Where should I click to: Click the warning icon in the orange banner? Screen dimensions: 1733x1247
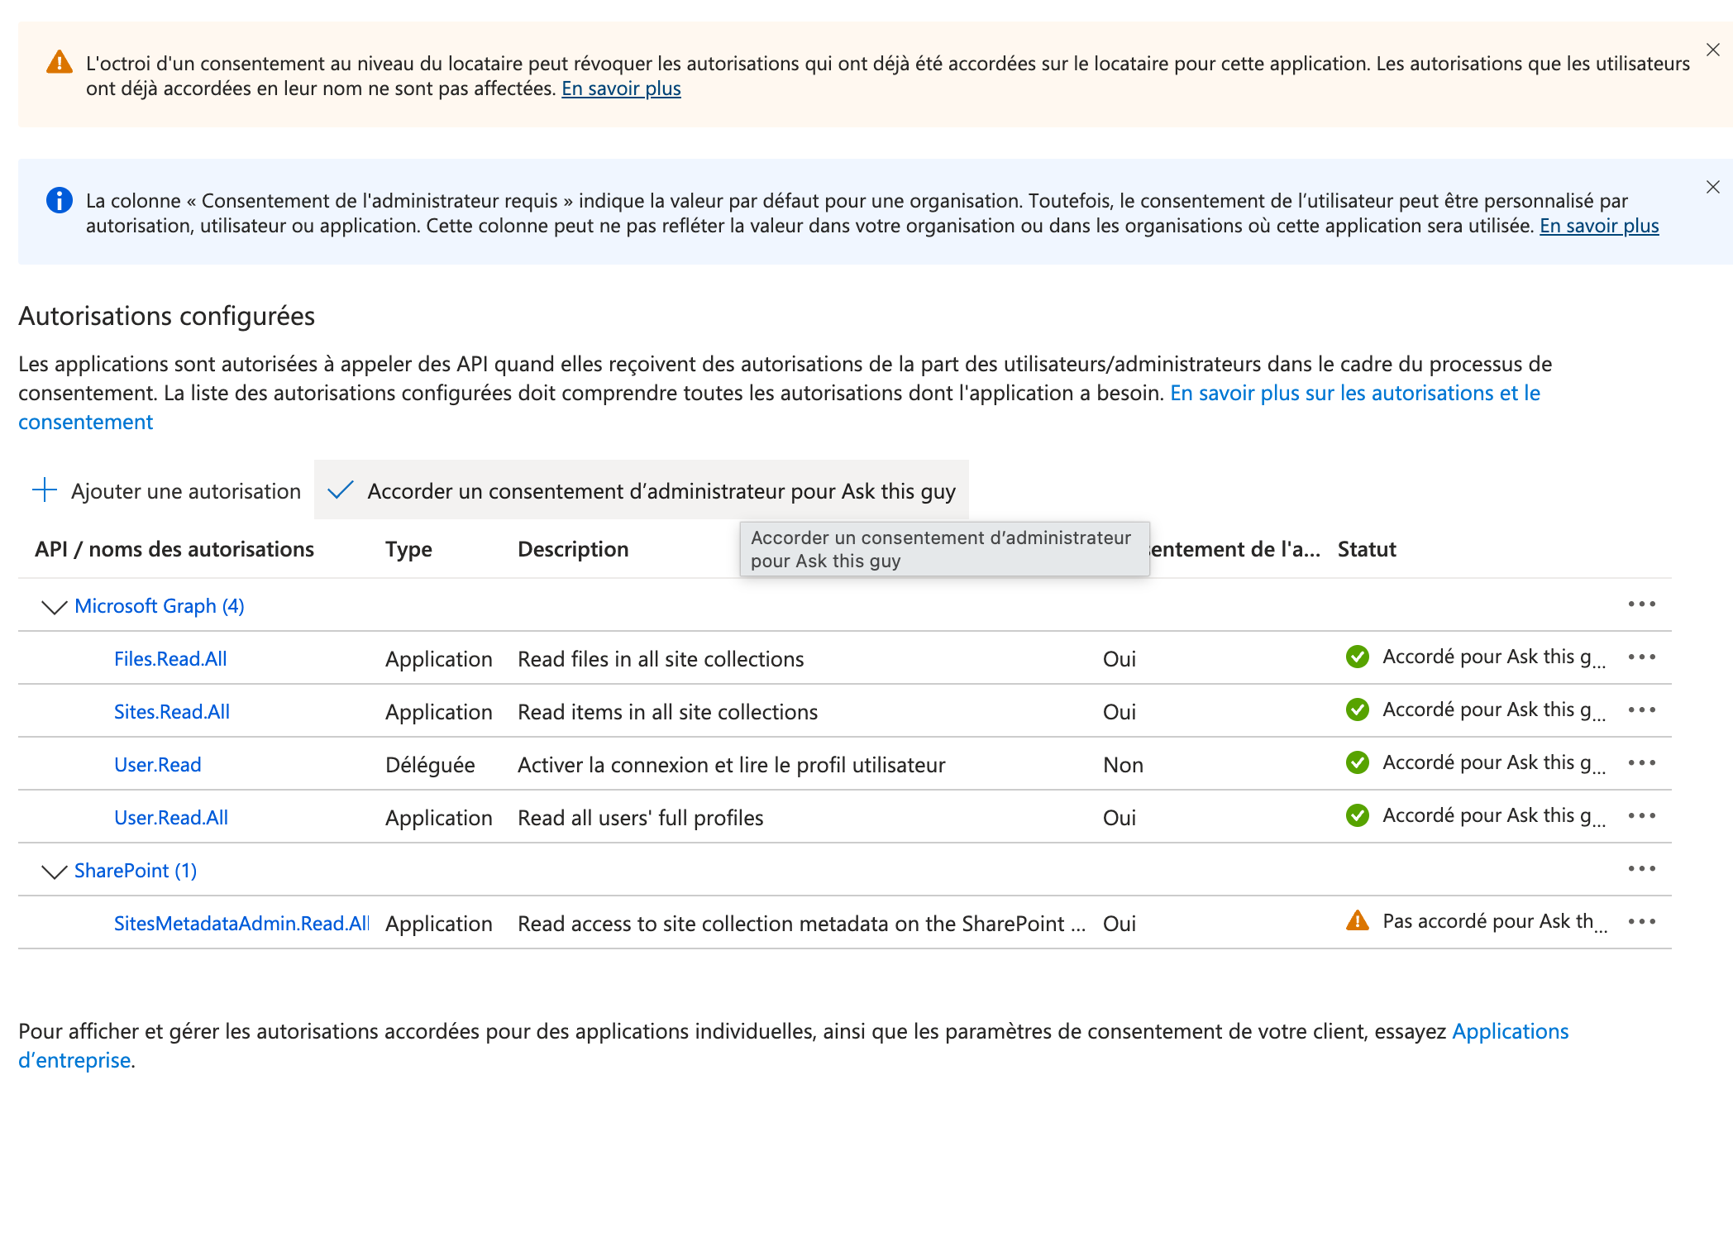pyautogui.click(x=60, y=60)
